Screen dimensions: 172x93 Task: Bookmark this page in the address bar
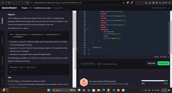[x=27, y=3]
